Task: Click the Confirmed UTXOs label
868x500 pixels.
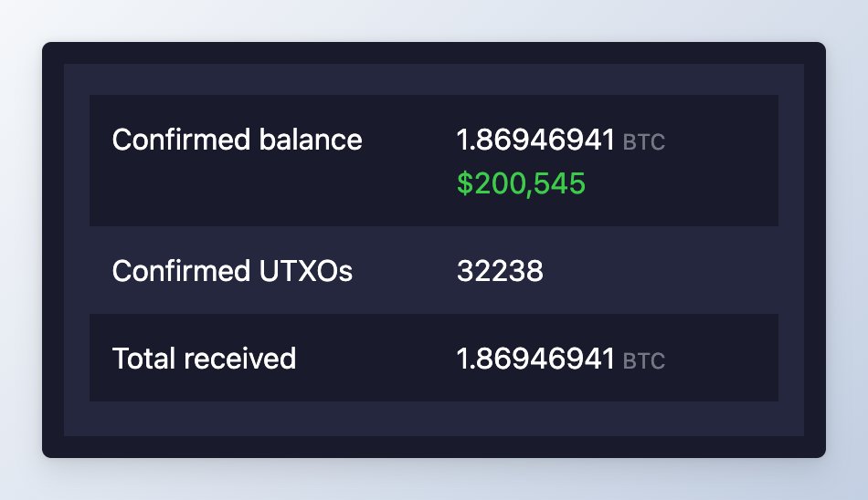Action: 232,271
